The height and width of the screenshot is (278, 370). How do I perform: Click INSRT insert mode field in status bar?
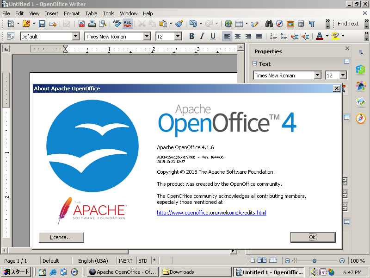[125, 261]
